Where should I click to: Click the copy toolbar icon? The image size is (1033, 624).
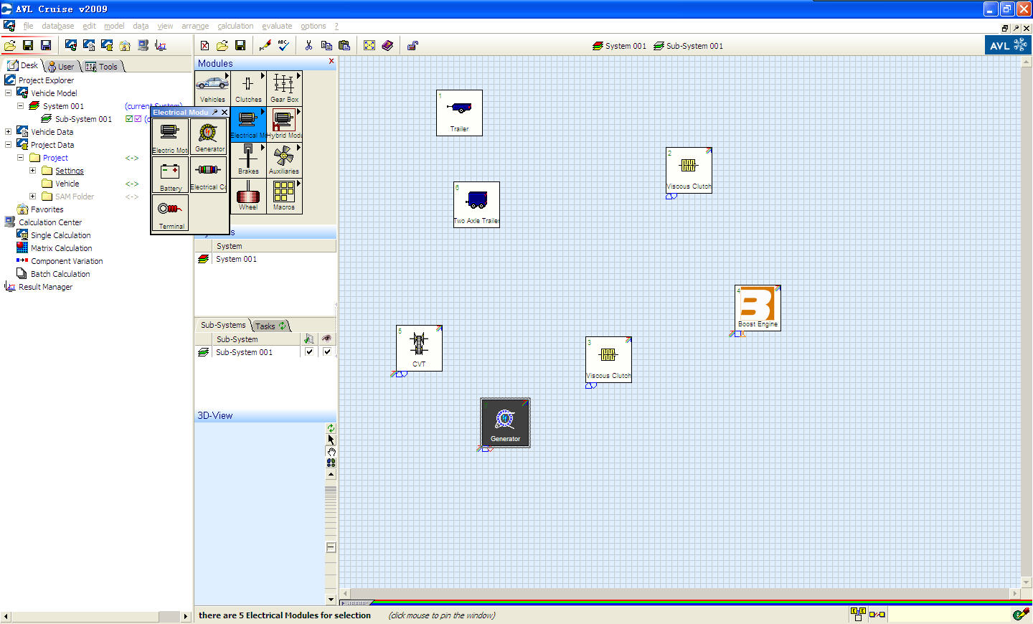(x=326, y=45)
